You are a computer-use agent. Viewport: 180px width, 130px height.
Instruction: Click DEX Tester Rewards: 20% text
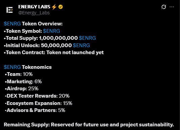37,96
